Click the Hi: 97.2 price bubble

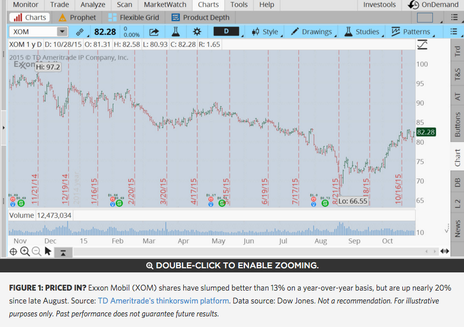pyautogui.click(x=48, y=67)
